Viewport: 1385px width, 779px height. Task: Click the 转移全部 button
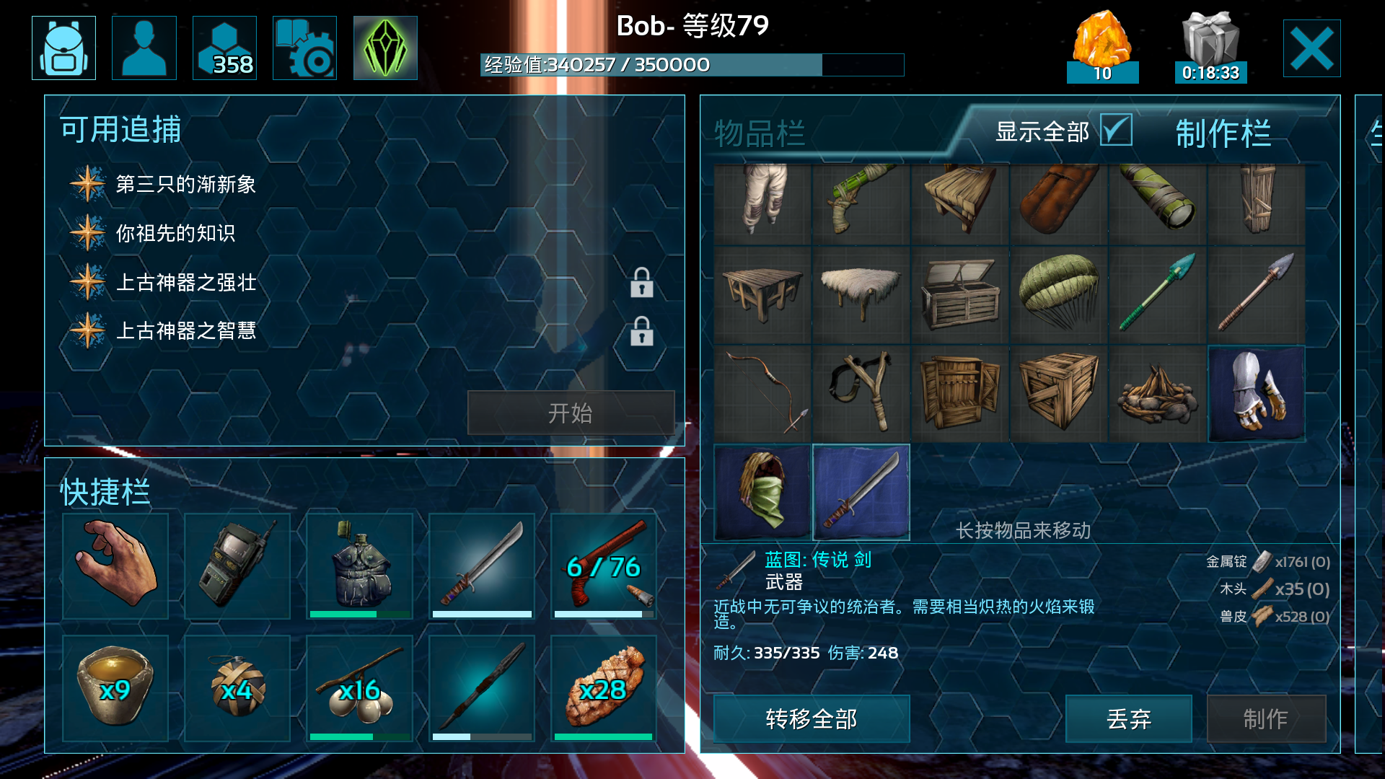(x=812, y=718)
